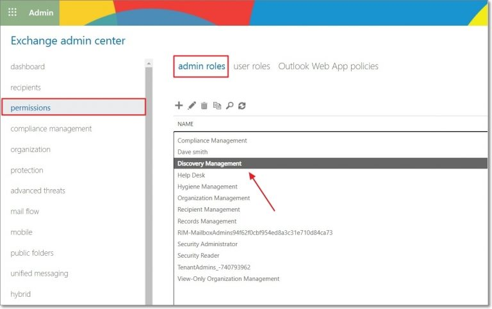Select permissions in the sidebar
The width and height of the screenshot is (492, 309).
[x=74, y=107]
